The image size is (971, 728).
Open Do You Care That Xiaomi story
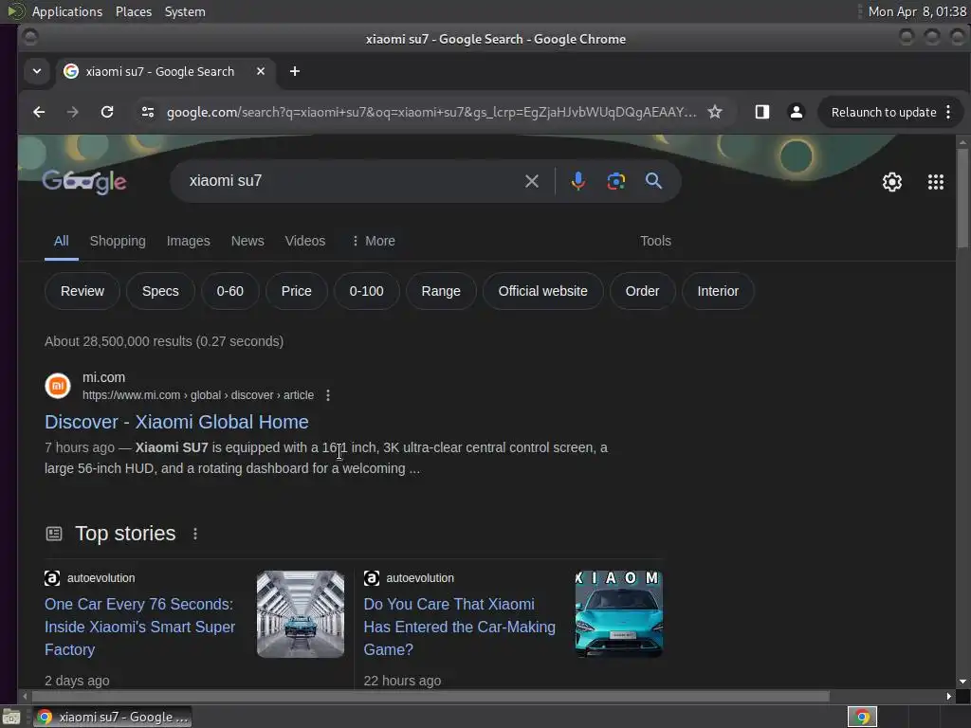[x=459, y=627]
